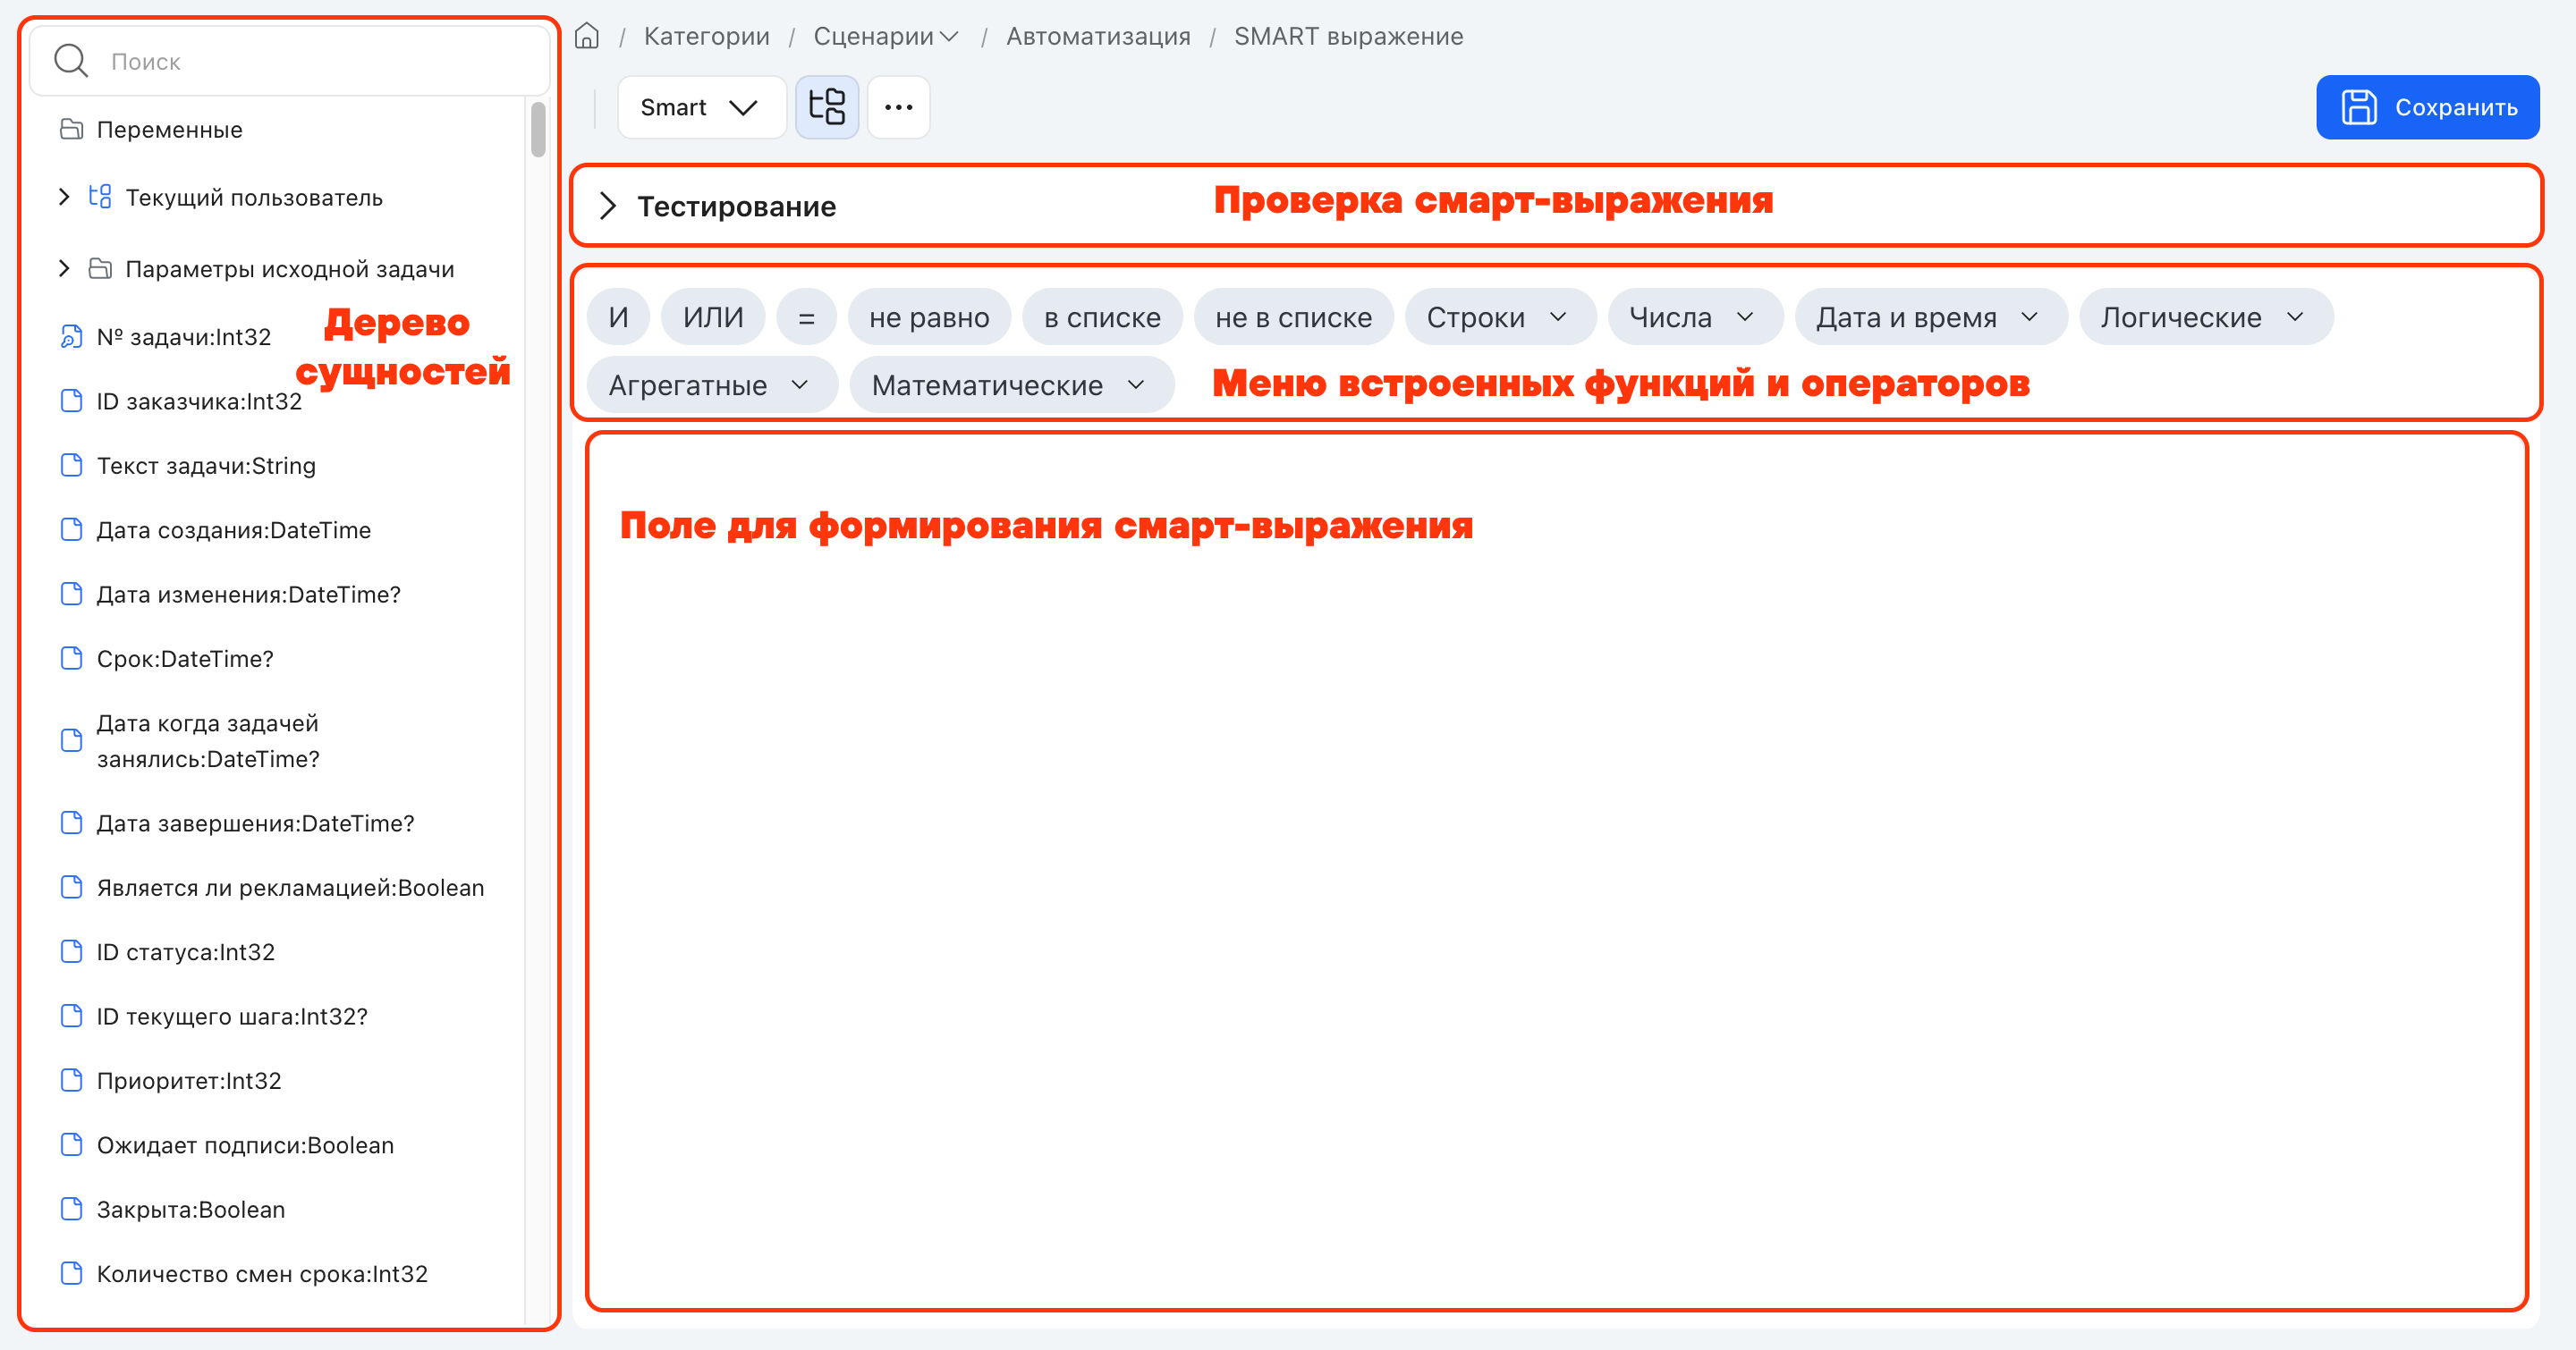Image resolution: width=2576 pixels, height=1350 pixels.
Task: Select Количество смен срока:Int32 in the tree
Action: [x=262, y=1273]
